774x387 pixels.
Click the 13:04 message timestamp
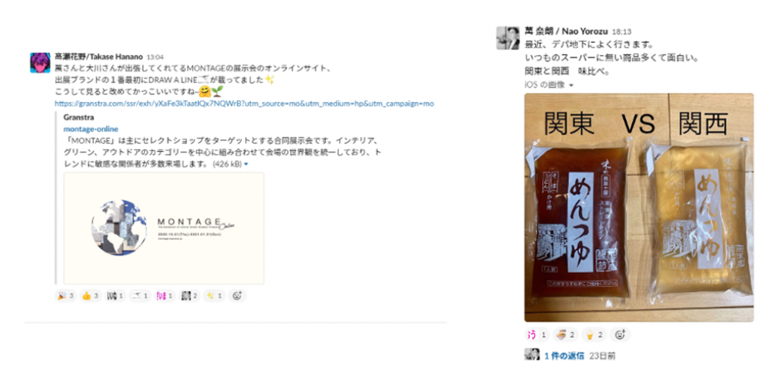[x=155, y=57]
